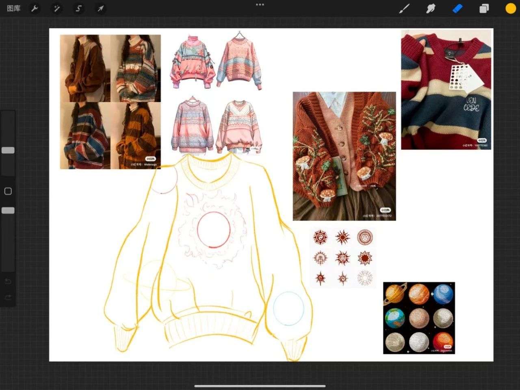
Task: Activate the Selection S tool
Action: coord(78,9)
